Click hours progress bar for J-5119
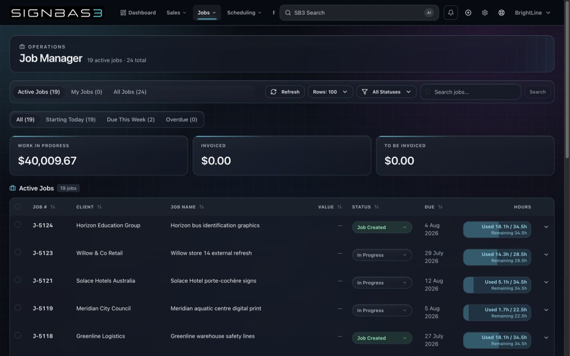570x356 pixels. (497, 313)
